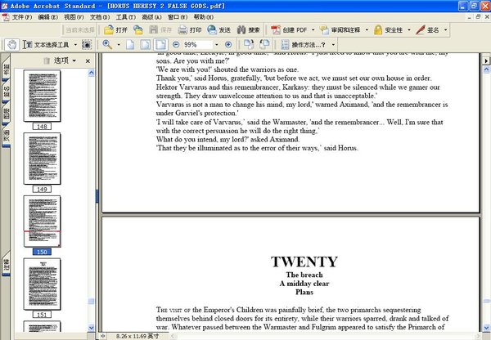Select the Pages (页面) side tab
The height and width of the screenshot is (340, 491).
(x=6, y=135)
